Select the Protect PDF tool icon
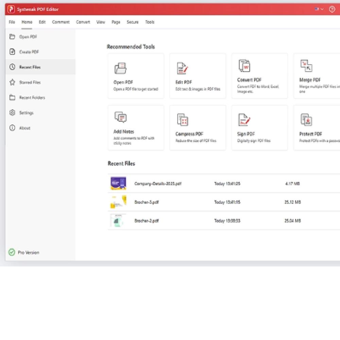Screen dimensions: 340x340 [306, 120]
